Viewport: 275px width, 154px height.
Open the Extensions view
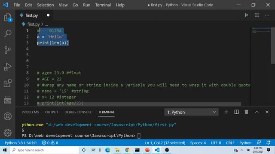tap(8, 83)
